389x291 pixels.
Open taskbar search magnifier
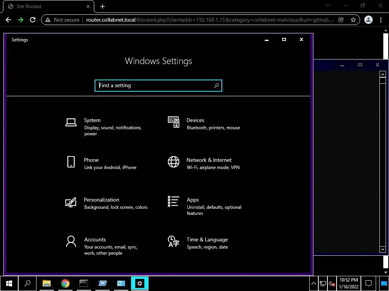click(x=27, y=283)
